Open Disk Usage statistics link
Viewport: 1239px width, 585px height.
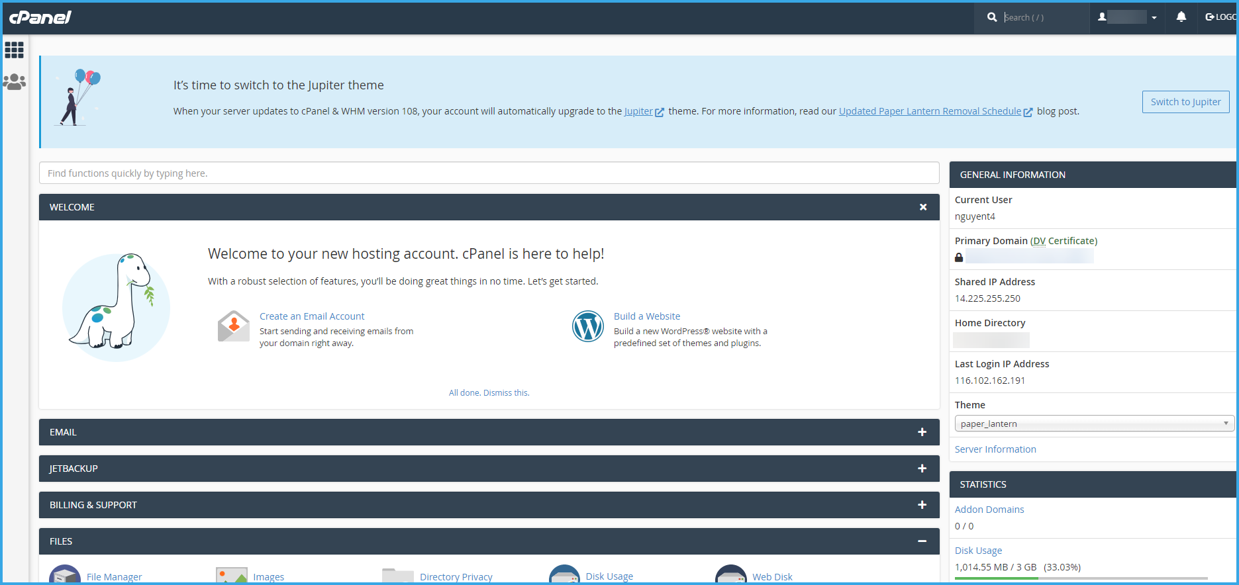click(978, 551)
